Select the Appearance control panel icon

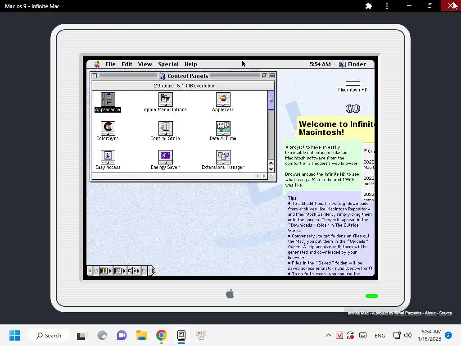[108, 100]
